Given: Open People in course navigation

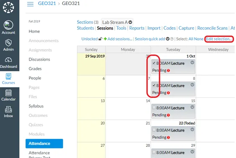Looking at the screenshot, I should (x=35, y=78).
